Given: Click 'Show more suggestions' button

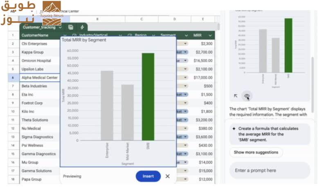Looking at the screenshot, I should [x=256, y=152].
